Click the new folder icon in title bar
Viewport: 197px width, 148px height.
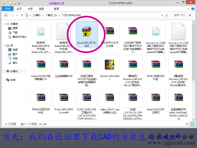coord(15,3)
